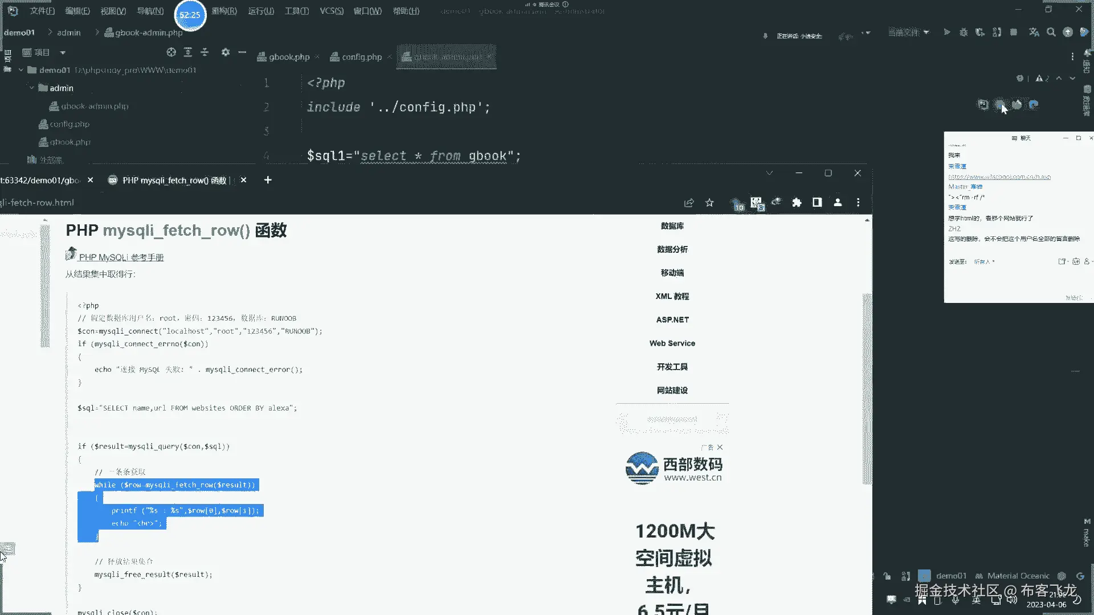Open the 项目 view selector dropdown
Image resolution: width=1094 pixels, height=615 pixels.
[63, 52]
